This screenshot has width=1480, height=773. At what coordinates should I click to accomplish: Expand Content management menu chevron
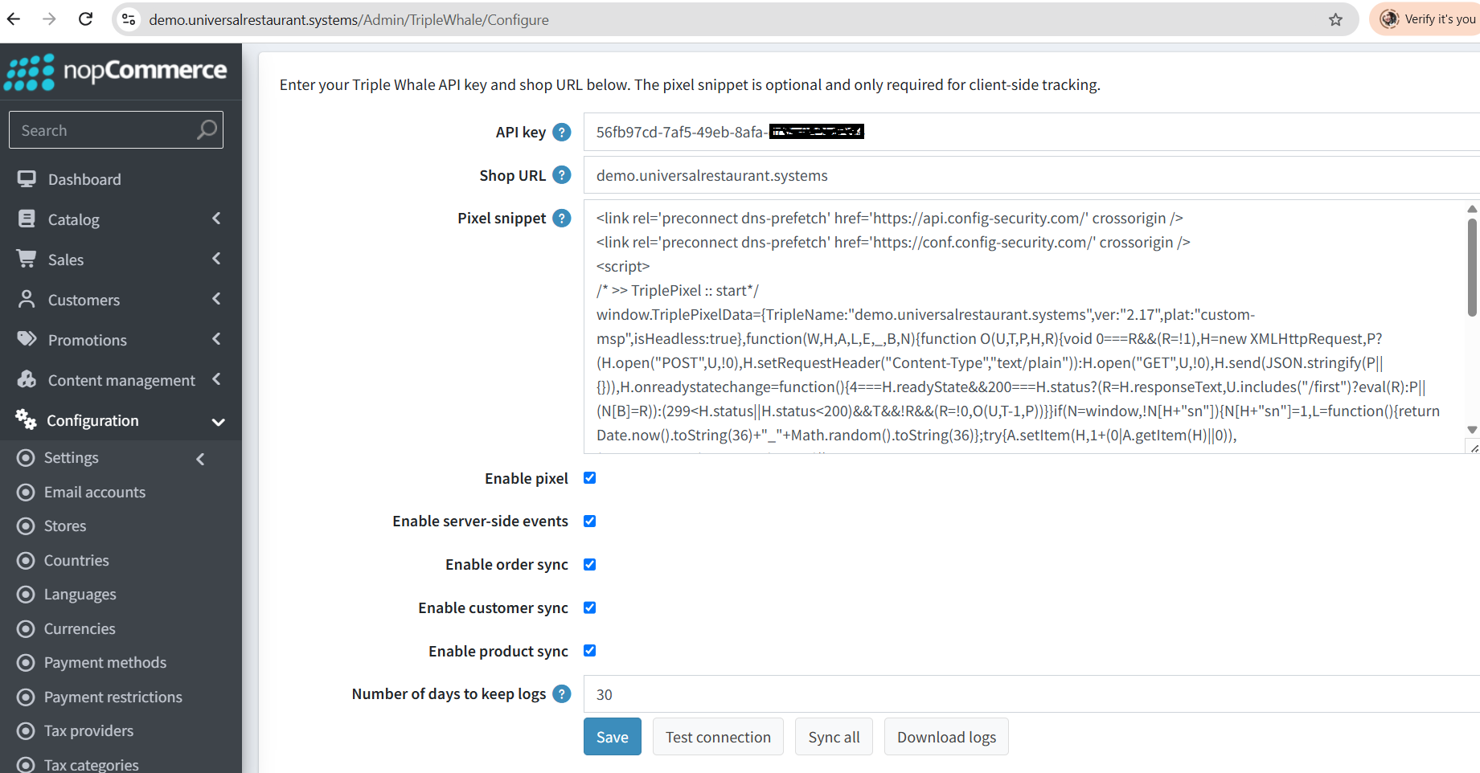click(216, 379)
